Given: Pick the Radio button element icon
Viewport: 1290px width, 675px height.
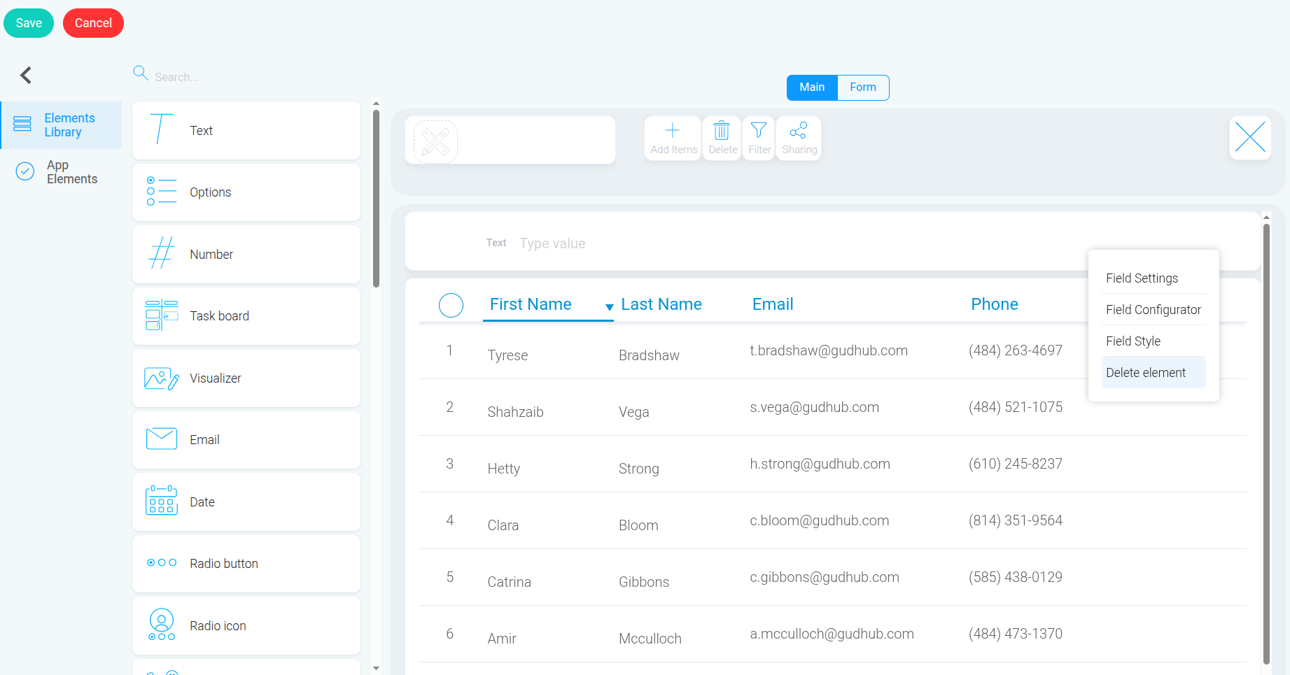Looking at the screenshot, I should point(162,562).
